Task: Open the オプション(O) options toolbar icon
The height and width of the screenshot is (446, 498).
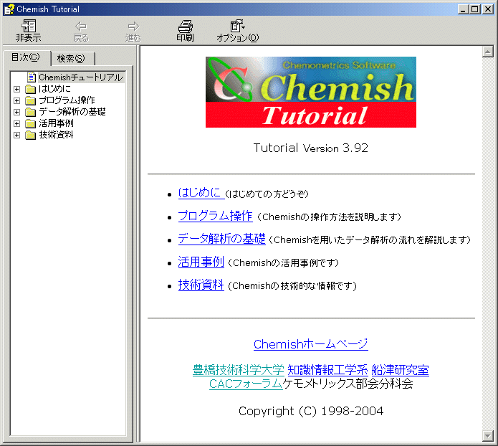Action: click(237, 26)
